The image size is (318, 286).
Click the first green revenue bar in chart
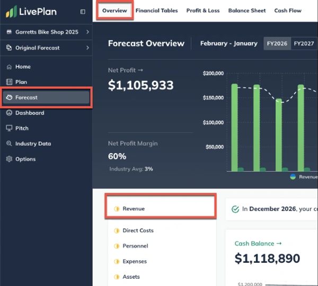(234, 127)
